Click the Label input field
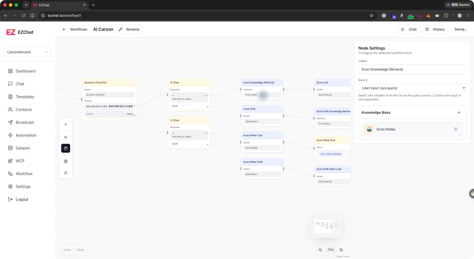Screen dimensions: 474x259 tap(412, 69)
